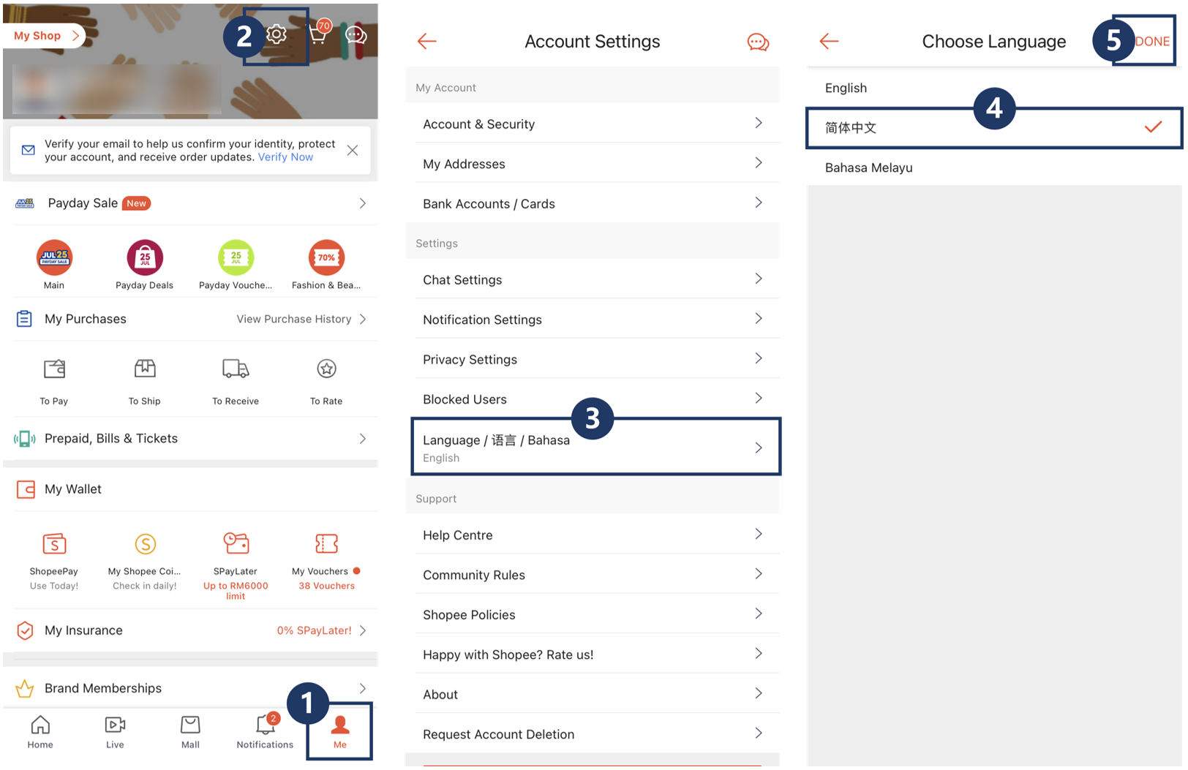Tap My Shop button
The width and height of the screenshot is (1188, 770).
[x=44, y=35]
